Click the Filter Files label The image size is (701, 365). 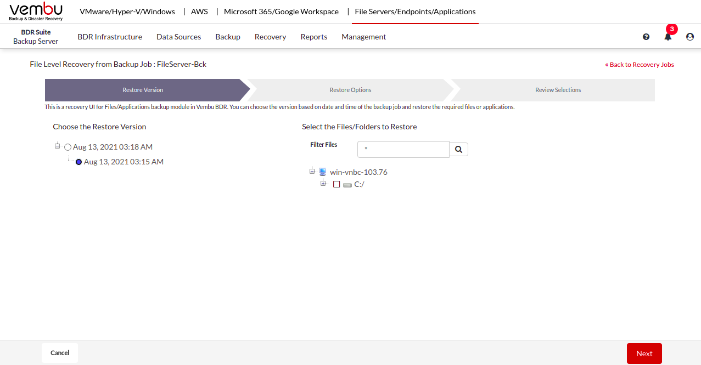point(324,145)
